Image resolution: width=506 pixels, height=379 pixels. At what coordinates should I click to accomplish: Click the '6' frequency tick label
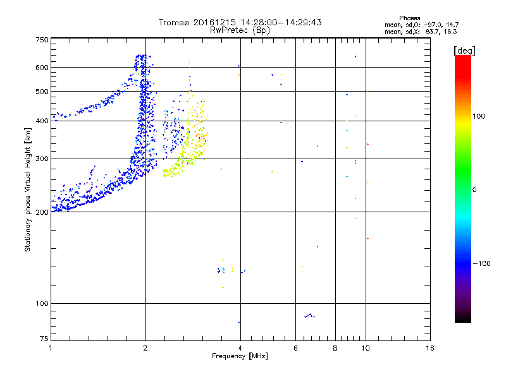coord(295,348)
